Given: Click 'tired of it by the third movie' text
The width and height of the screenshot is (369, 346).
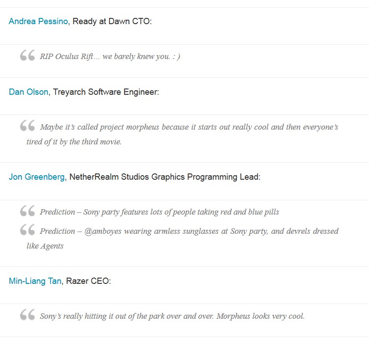Looking at the screenshot, I should (x=74, y=142).
